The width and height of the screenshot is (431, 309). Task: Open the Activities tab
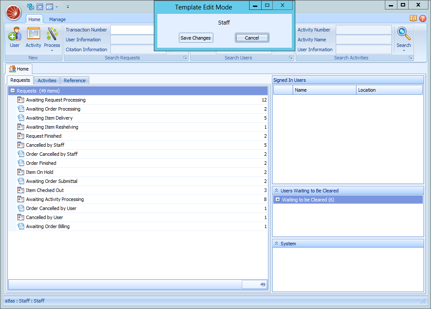coord(47,80)
